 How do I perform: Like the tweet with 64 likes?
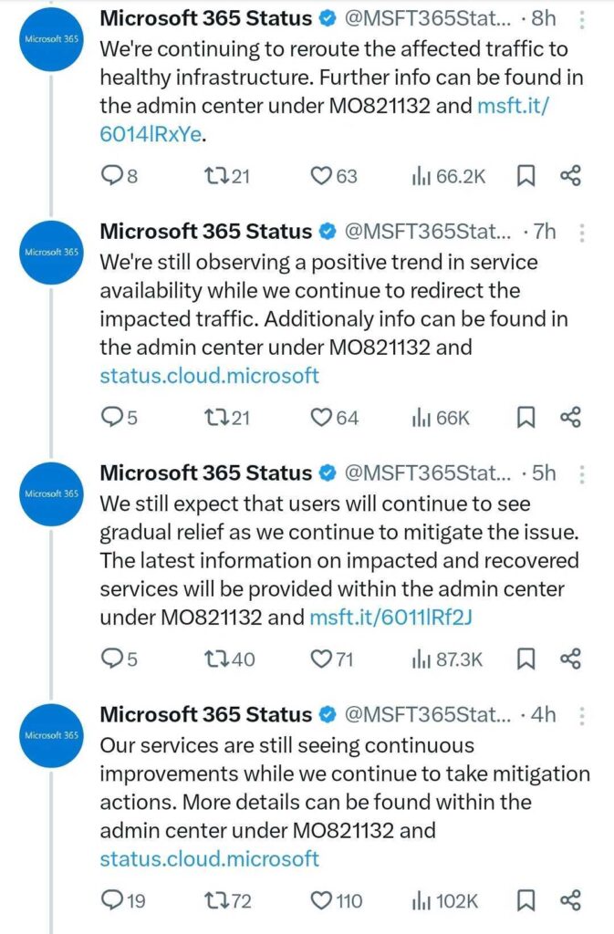click(x=321, y=418)
